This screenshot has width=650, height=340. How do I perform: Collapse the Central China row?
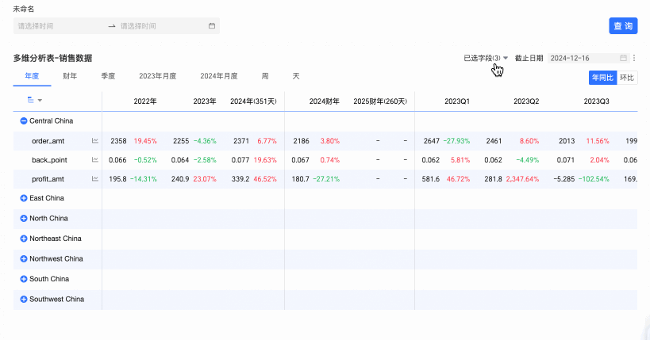[x=24, y=121]
